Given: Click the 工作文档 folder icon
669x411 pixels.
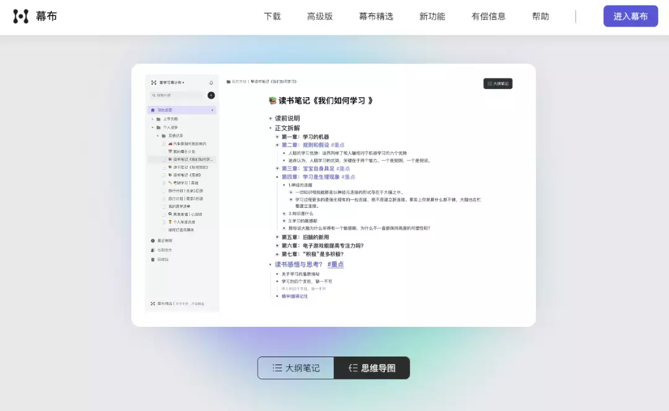Looking at the screenshot, I should click(x=159, y=119).
